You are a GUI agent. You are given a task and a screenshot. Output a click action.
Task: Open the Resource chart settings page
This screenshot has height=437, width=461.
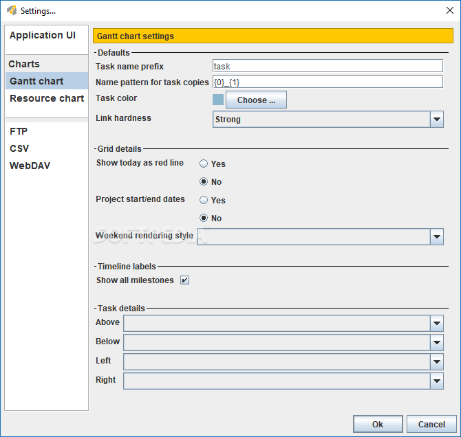coord(47,98)
